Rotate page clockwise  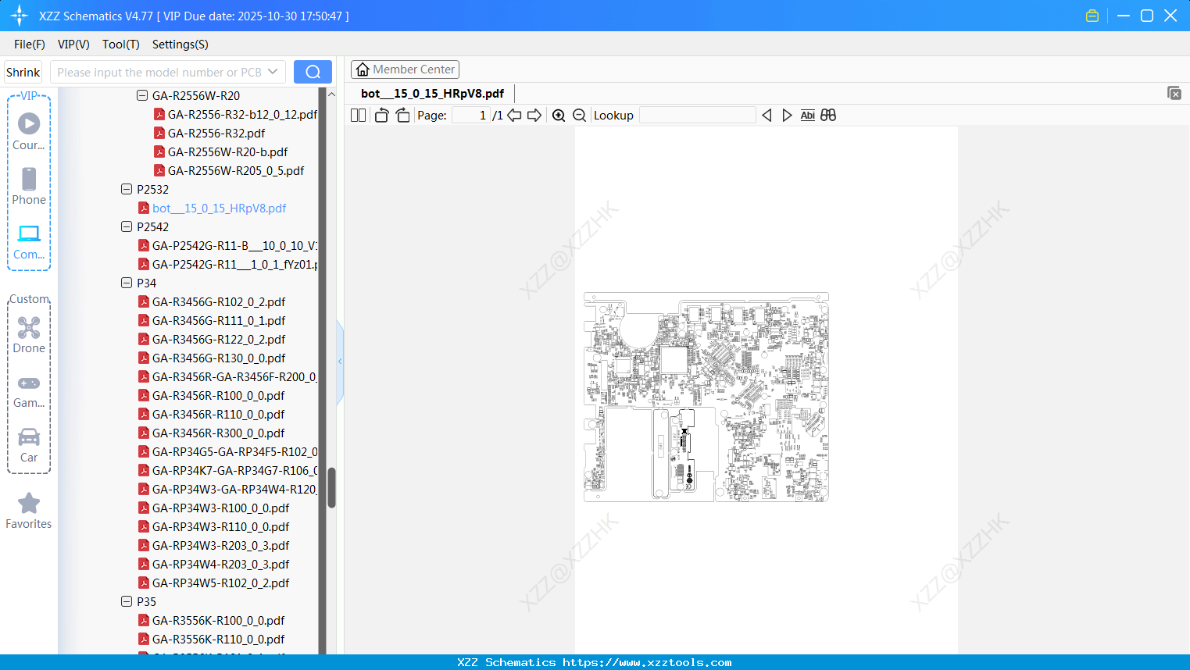point(402,116)
